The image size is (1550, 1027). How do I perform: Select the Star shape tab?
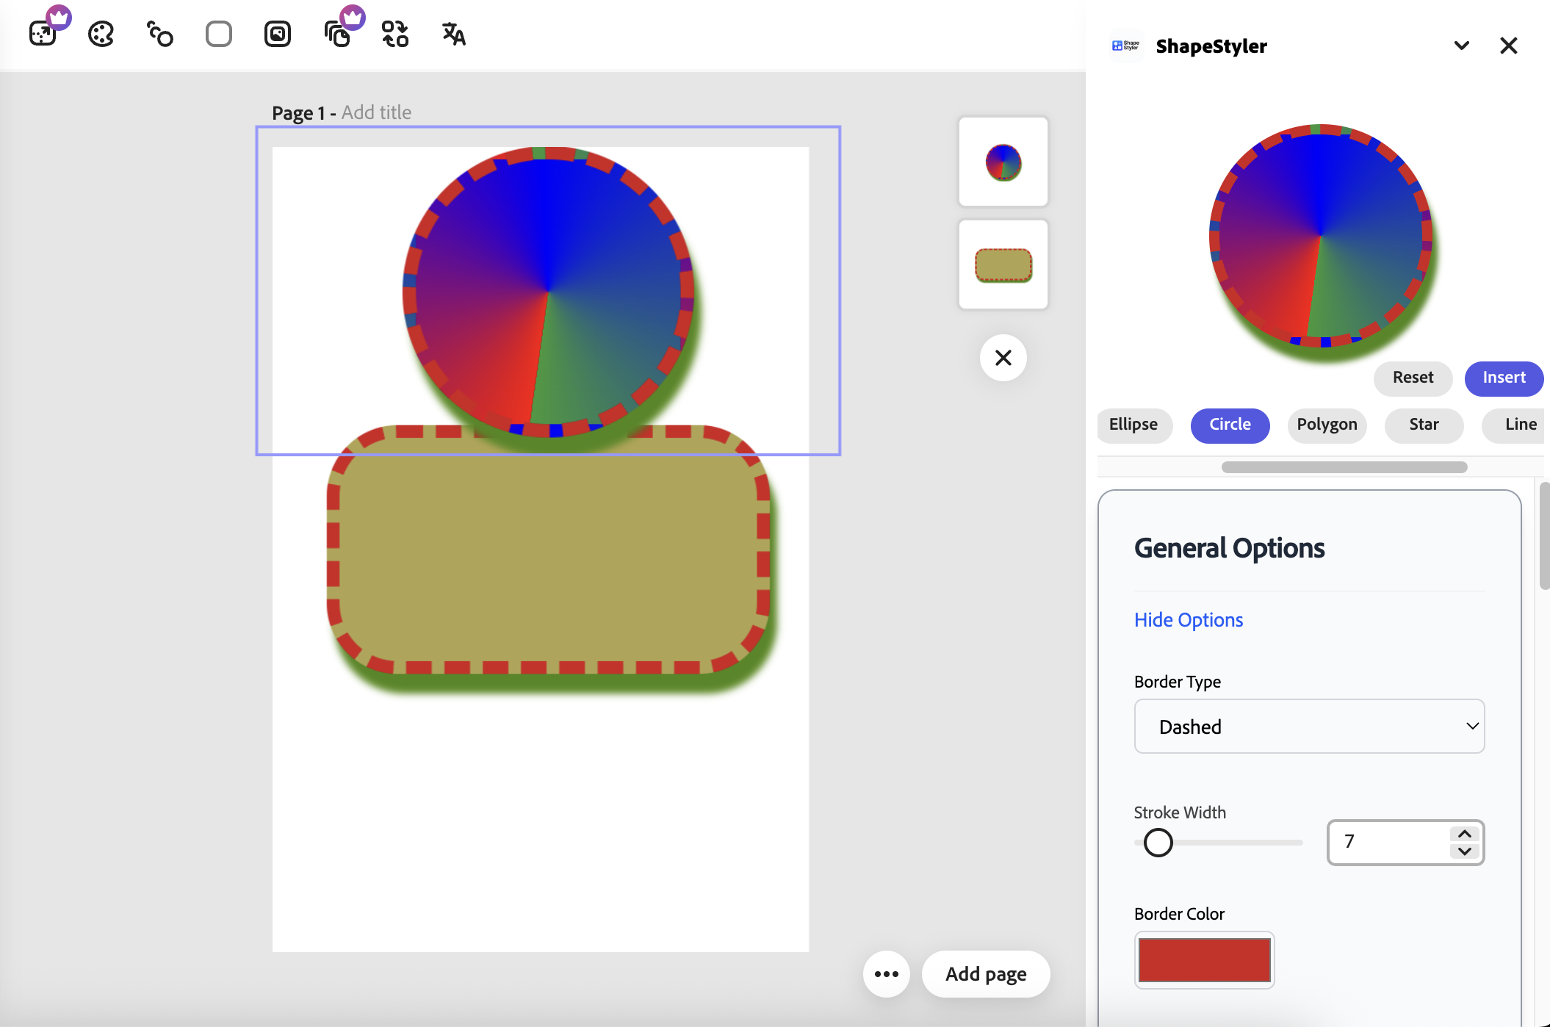coord(1424,425)
